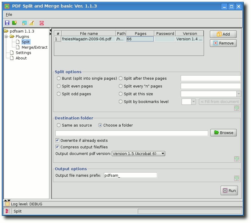Image resolution: width=251 pixels, height=223 pixels.
Task: Open the bookmarks level dropdown
Action: pyautogui.click(x=194, y=101)
